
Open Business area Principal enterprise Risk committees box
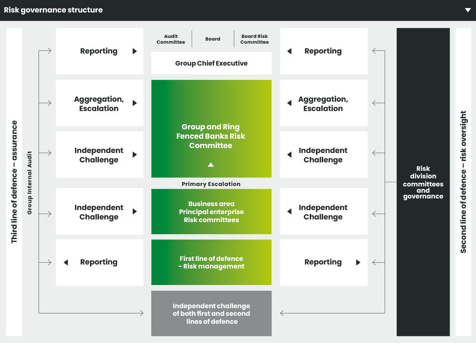(x=211, y=212)
